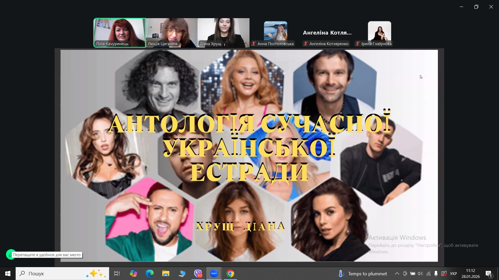The image size is (499, 280).
Task: Open Google Chrome from taskbar
Action: 230,274
